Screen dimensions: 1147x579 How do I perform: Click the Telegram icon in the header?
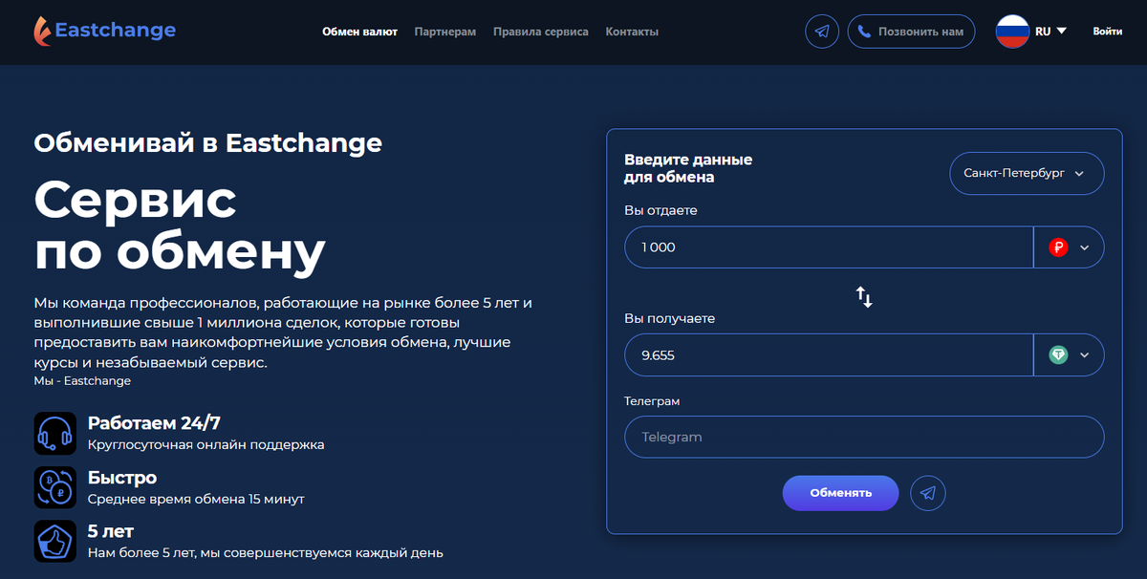(821, 31)
